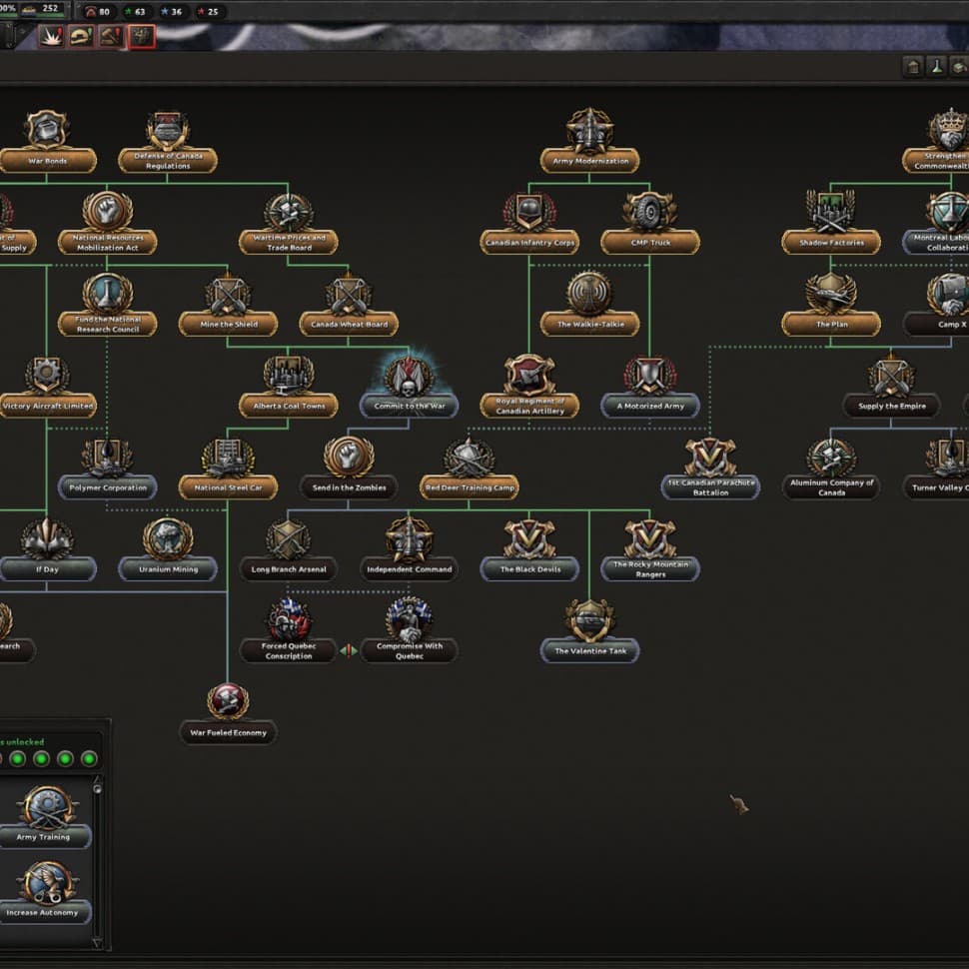Select The Valentine Tank focus
Viewport: 969px width, 969px height.
(589, 622)
